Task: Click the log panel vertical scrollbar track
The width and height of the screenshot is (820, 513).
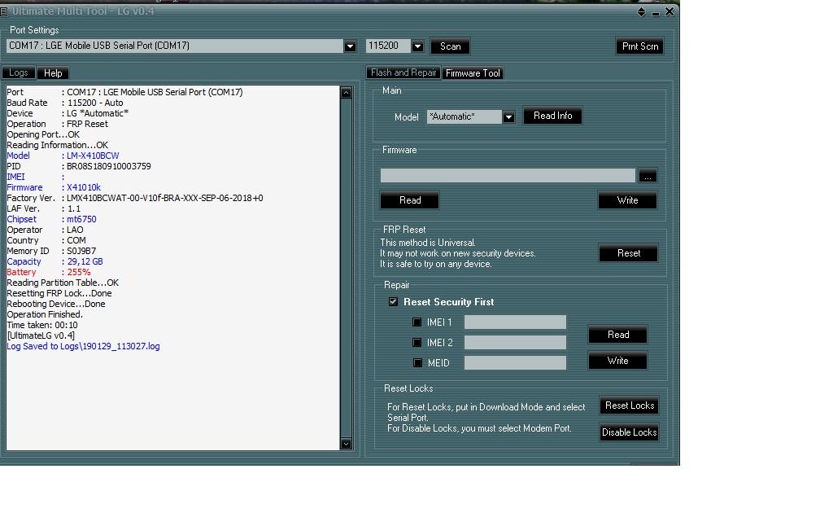Action: [x=347, y=268]
